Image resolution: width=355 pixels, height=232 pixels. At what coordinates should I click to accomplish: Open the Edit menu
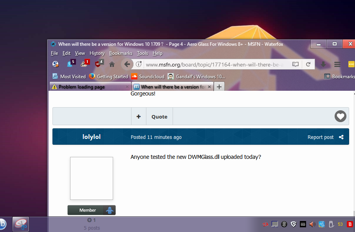coord(67,53)
